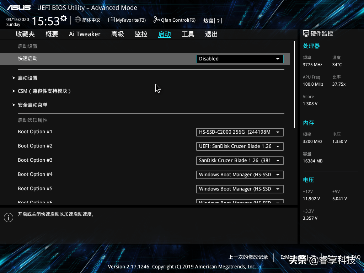Switch to the 退出 tab
Image resolution: width=364 pixels, height=273 pixels.
click(212, 34)
